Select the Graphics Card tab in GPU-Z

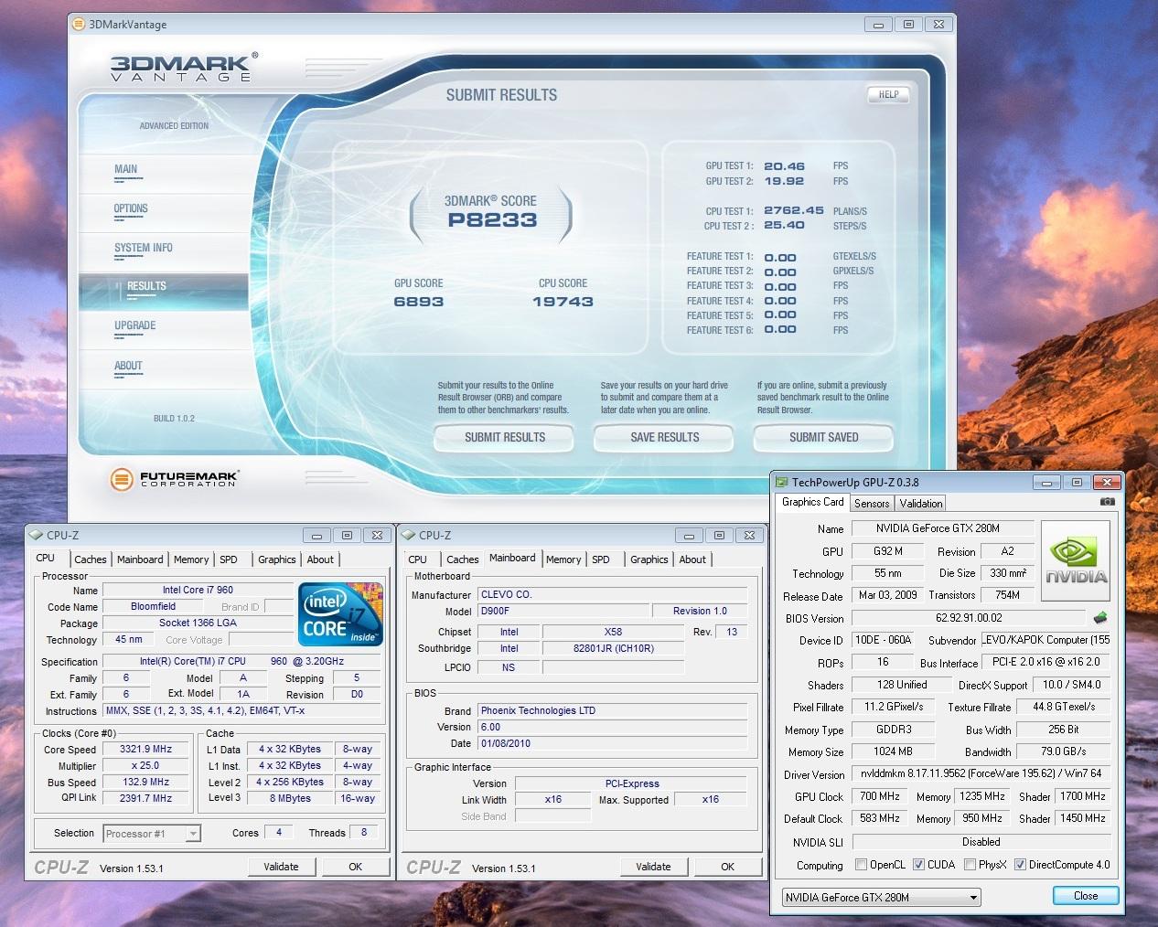click(812, 502)
